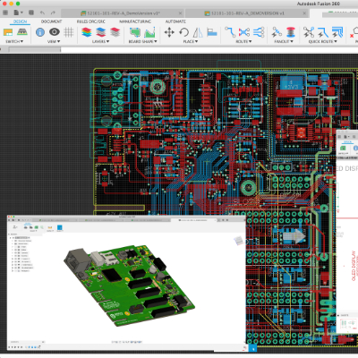Select the second Board Shape tool
The height and width of the screenshot is (358, 358).
click(x=149, y=32)
